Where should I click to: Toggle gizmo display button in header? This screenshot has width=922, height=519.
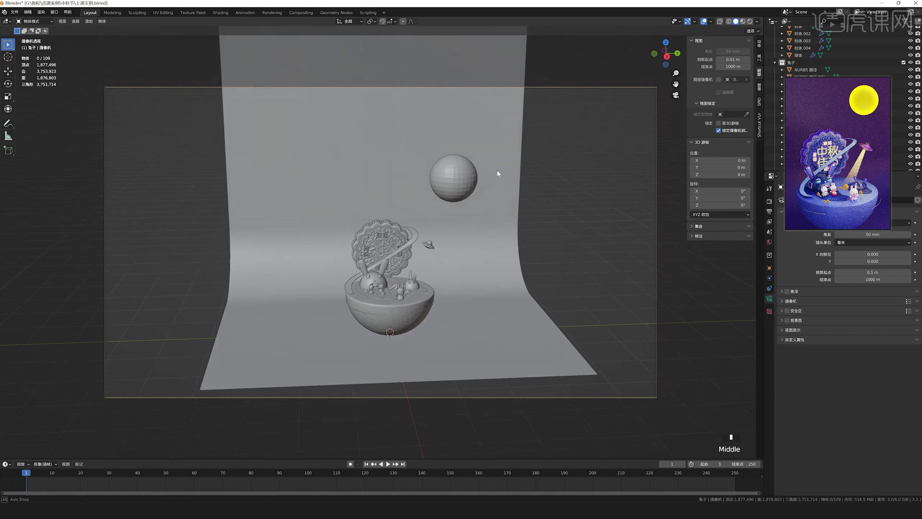pyautogui.click(x=687, y=21)
